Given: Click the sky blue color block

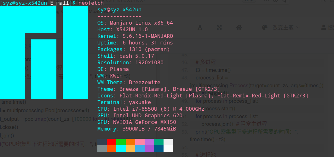Looking at the screenshot, I should click(x=140, y=148).
